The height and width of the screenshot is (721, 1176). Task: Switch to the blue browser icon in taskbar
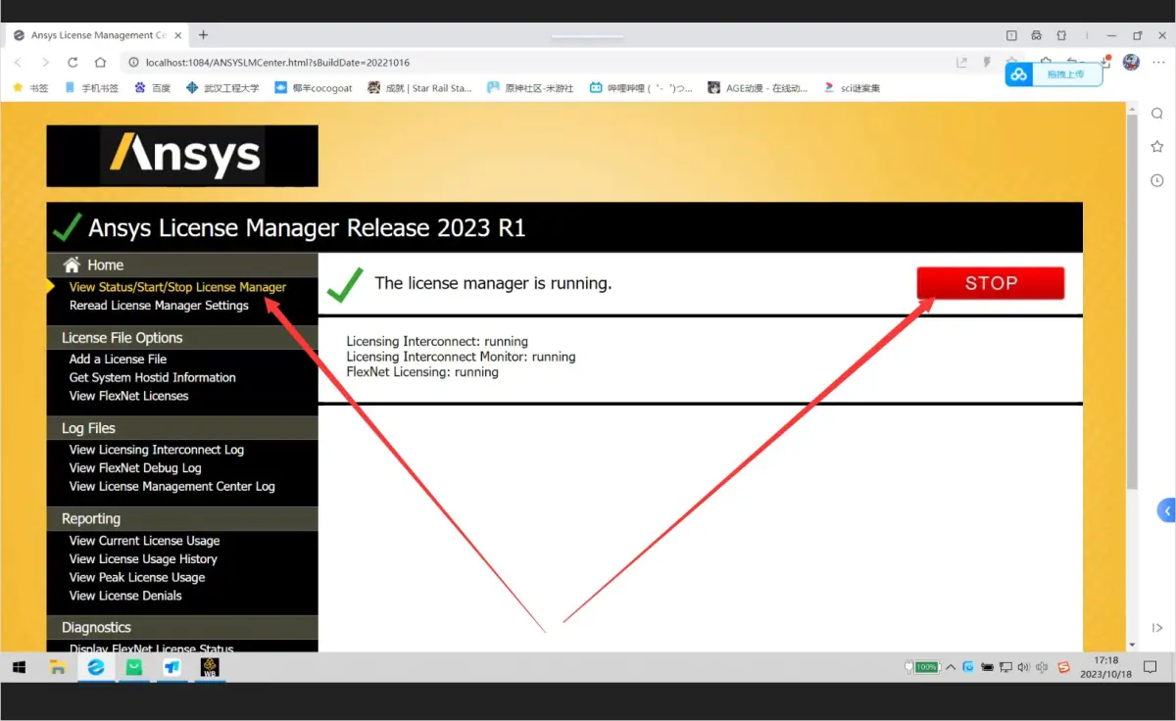[x=96, y=667]
